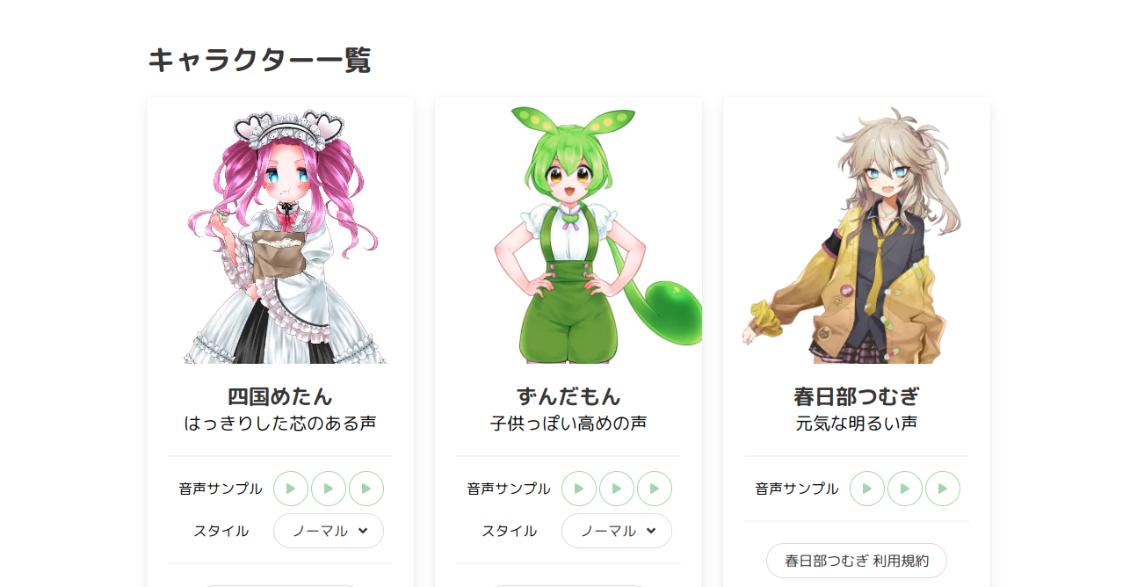This screenshot has height=587, width=1137.
Task: Open ずんだもん style dropdown showing ノーマル
Action: [617, 531]
